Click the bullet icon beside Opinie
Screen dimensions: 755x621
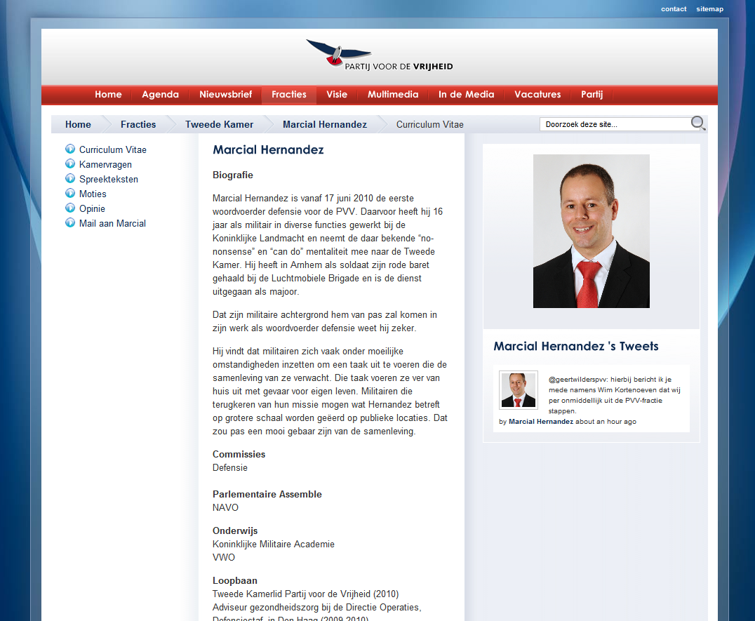[x=70, y=208]
